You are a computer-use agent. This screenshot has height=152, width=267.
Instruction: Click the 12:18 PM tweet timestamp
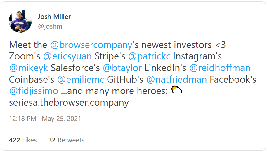(x=23, y=119)
